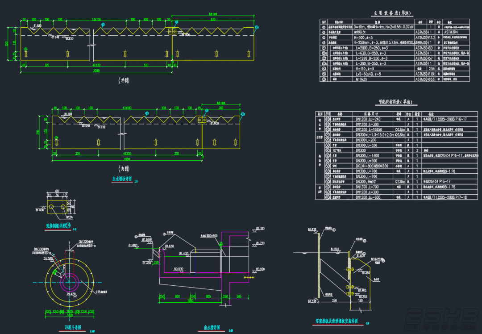The width and height of the screenshot is (482, 334).
Task: Select the 74.020 elevation in sludge hopper detail
Action: [x=48, y=259]
